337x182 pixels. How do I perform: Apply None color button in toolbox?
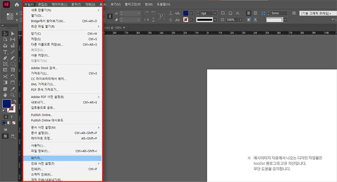(14, 123)
